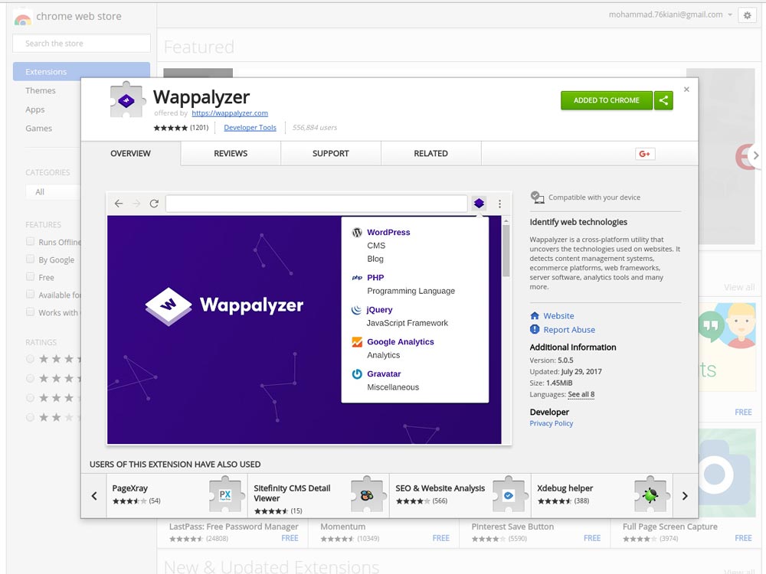The width and height of the screenshot is (766, 574).
Task: Visit the Wappalyzer Website link
Action: 558,315
